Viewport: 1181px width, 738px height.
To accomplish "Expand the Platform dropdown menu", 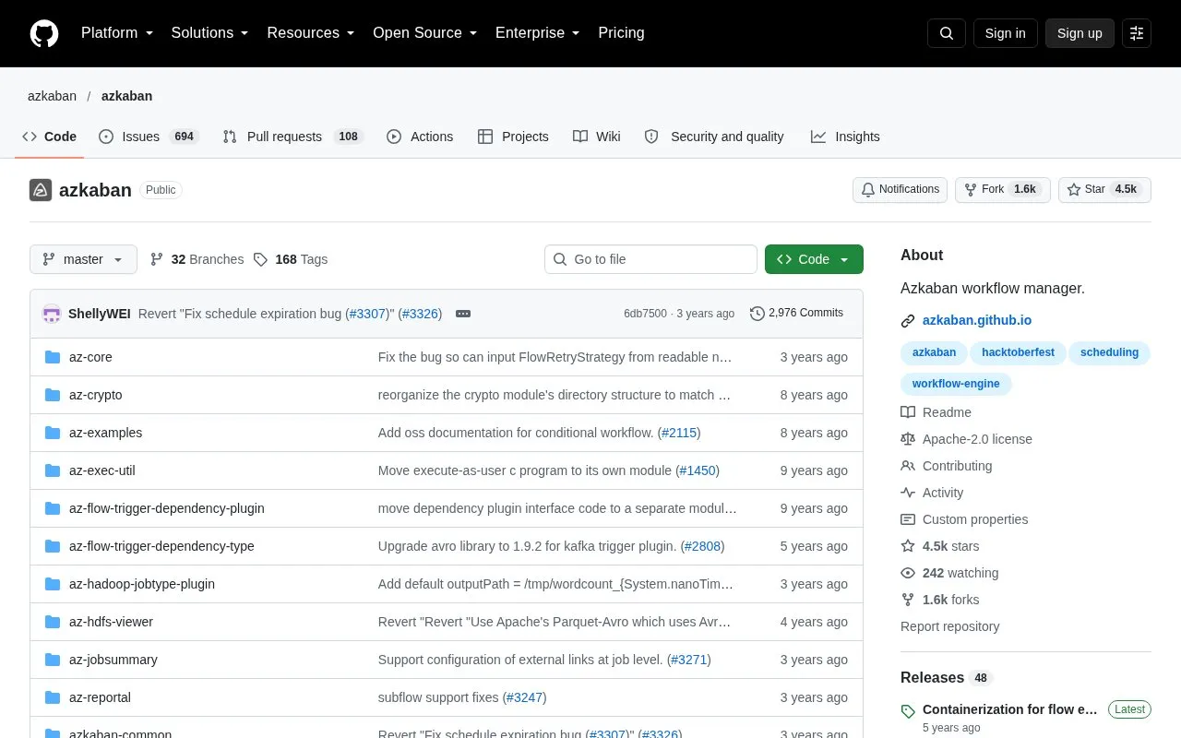I will coord(117,33).
